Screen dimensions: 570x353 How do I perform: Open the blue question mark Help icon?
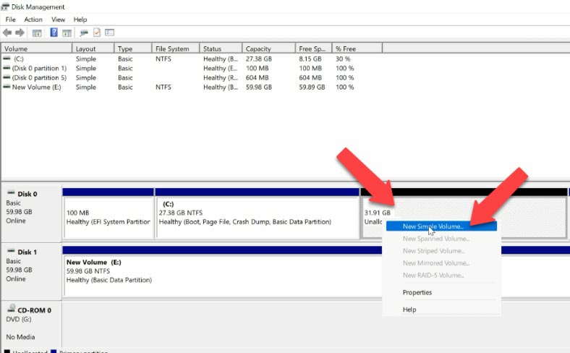(x=54, y=33)
